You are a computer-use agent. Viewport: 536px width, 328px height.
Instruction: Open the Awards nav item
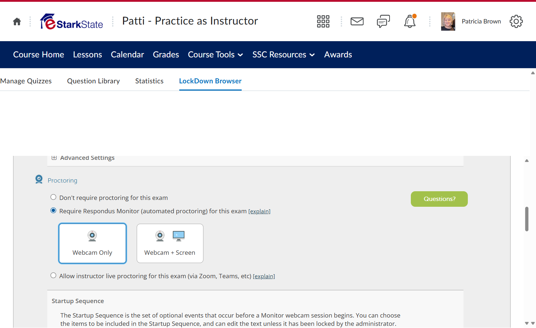338,54
